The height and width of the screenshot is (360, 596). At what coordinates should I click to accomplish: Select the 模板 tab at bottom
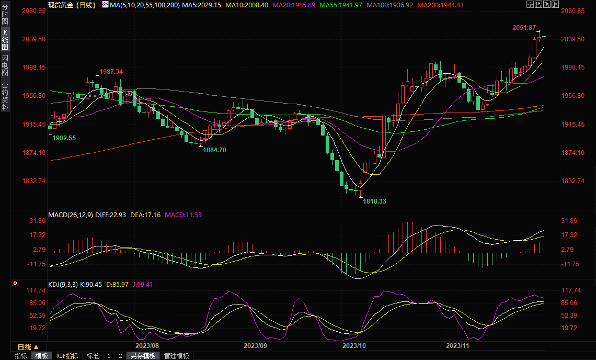[42, 356]
